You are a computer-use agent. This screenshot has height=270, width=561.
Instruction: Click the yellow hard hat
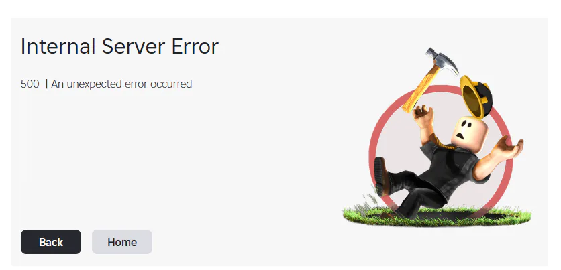tap(476, 96)
